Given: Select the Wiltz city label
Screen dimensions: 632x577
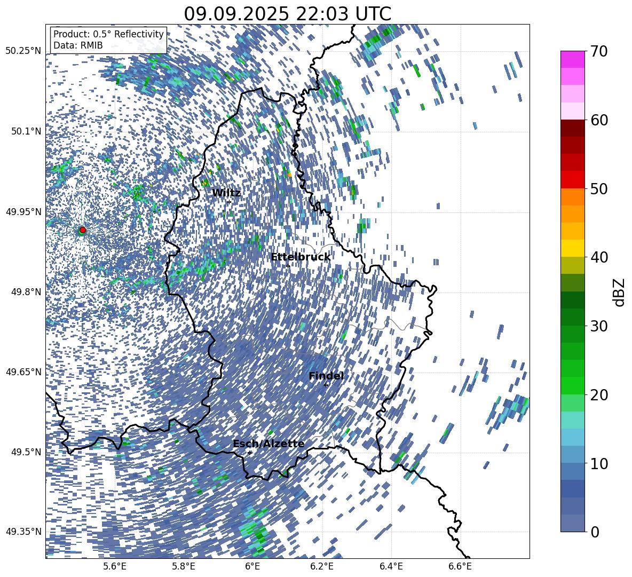Looking at the screenshot, I should [x=226, y=193].
